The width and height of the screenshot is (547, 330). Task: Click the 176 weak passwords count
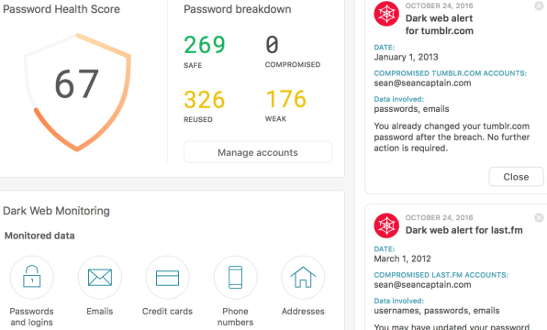click(x=286, y=99)
